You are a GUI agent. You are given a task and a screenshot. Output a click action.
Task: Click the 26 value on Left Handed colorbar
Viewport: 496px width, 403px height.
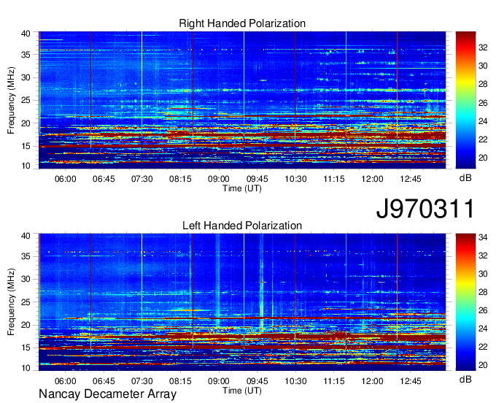(x=483, y=310)
